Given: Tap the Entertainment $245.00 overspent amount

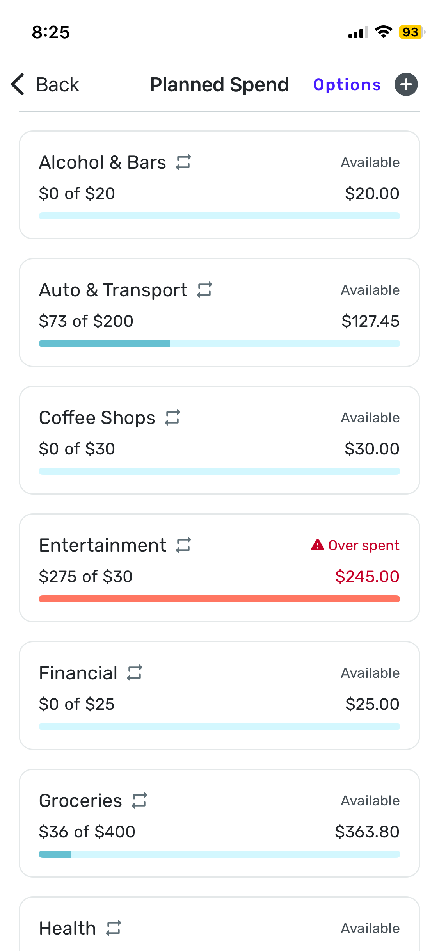Looking at the screenshot, I should point(367,577).
